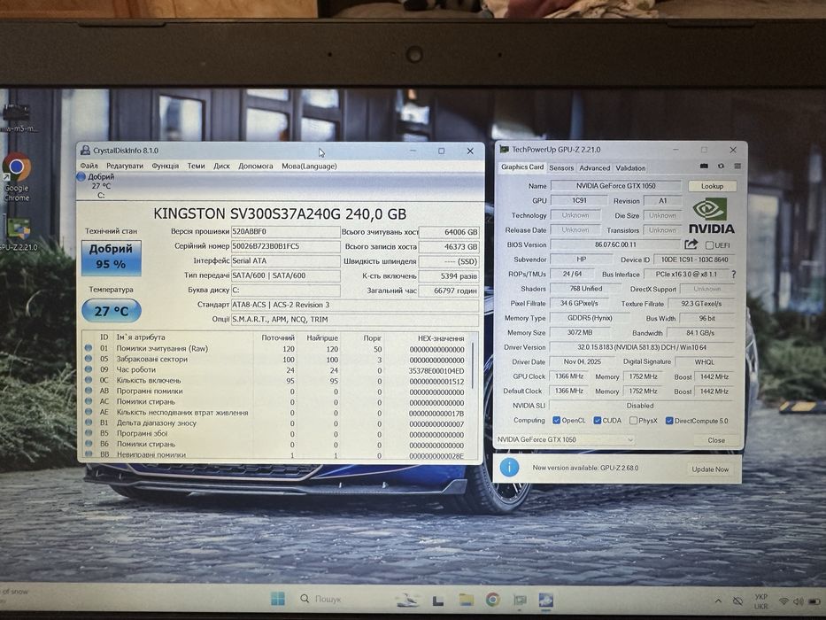Click KINGSTON SV300S37A240G drive title
Screen dimensions: 826x620
coord(280,213)
